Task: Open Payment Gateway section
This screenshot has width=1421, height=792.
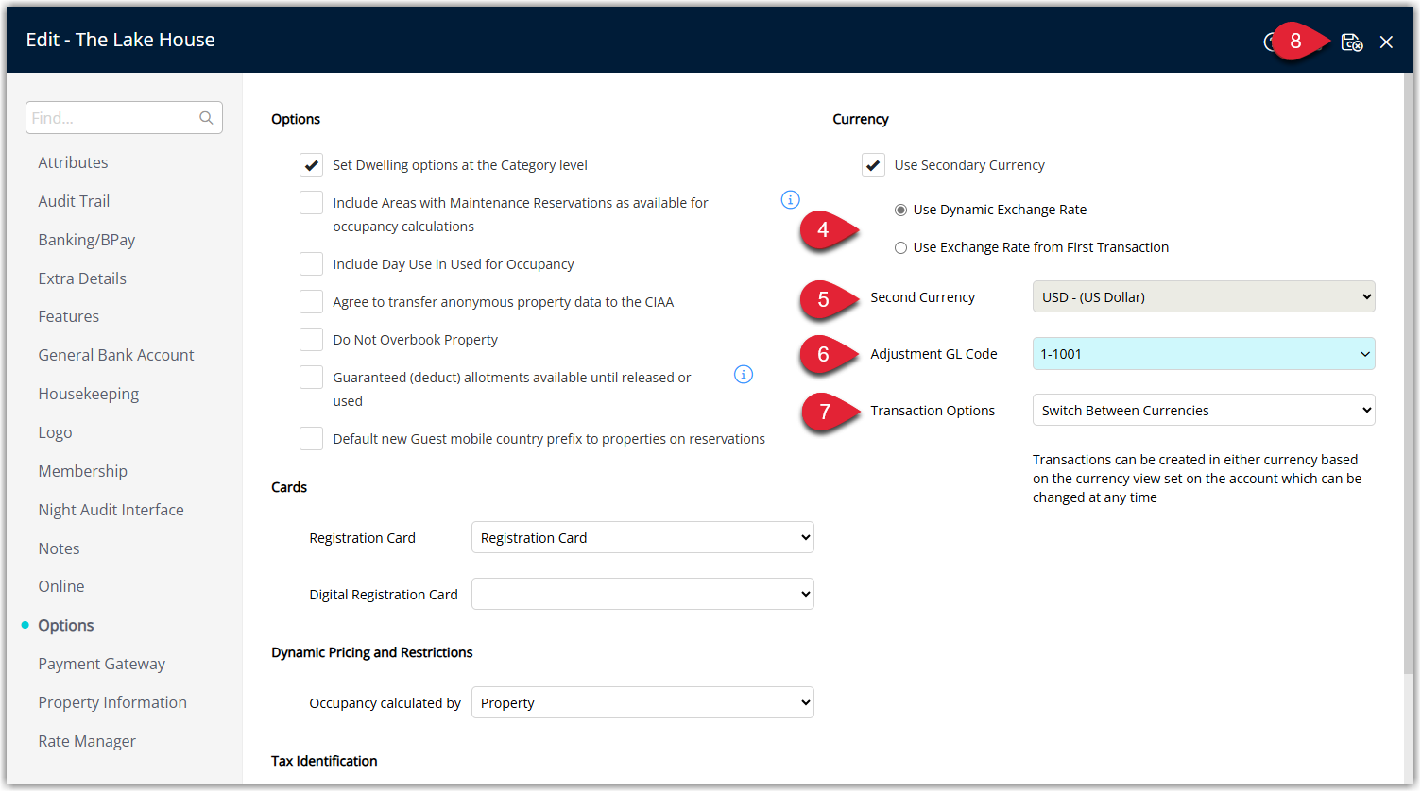Action: (x=101, y=664)
